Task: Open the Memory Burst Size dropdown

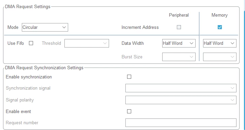Action: click(x=220, y=57)
